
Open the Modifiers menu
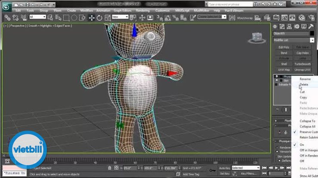click(x=87, y=11)
